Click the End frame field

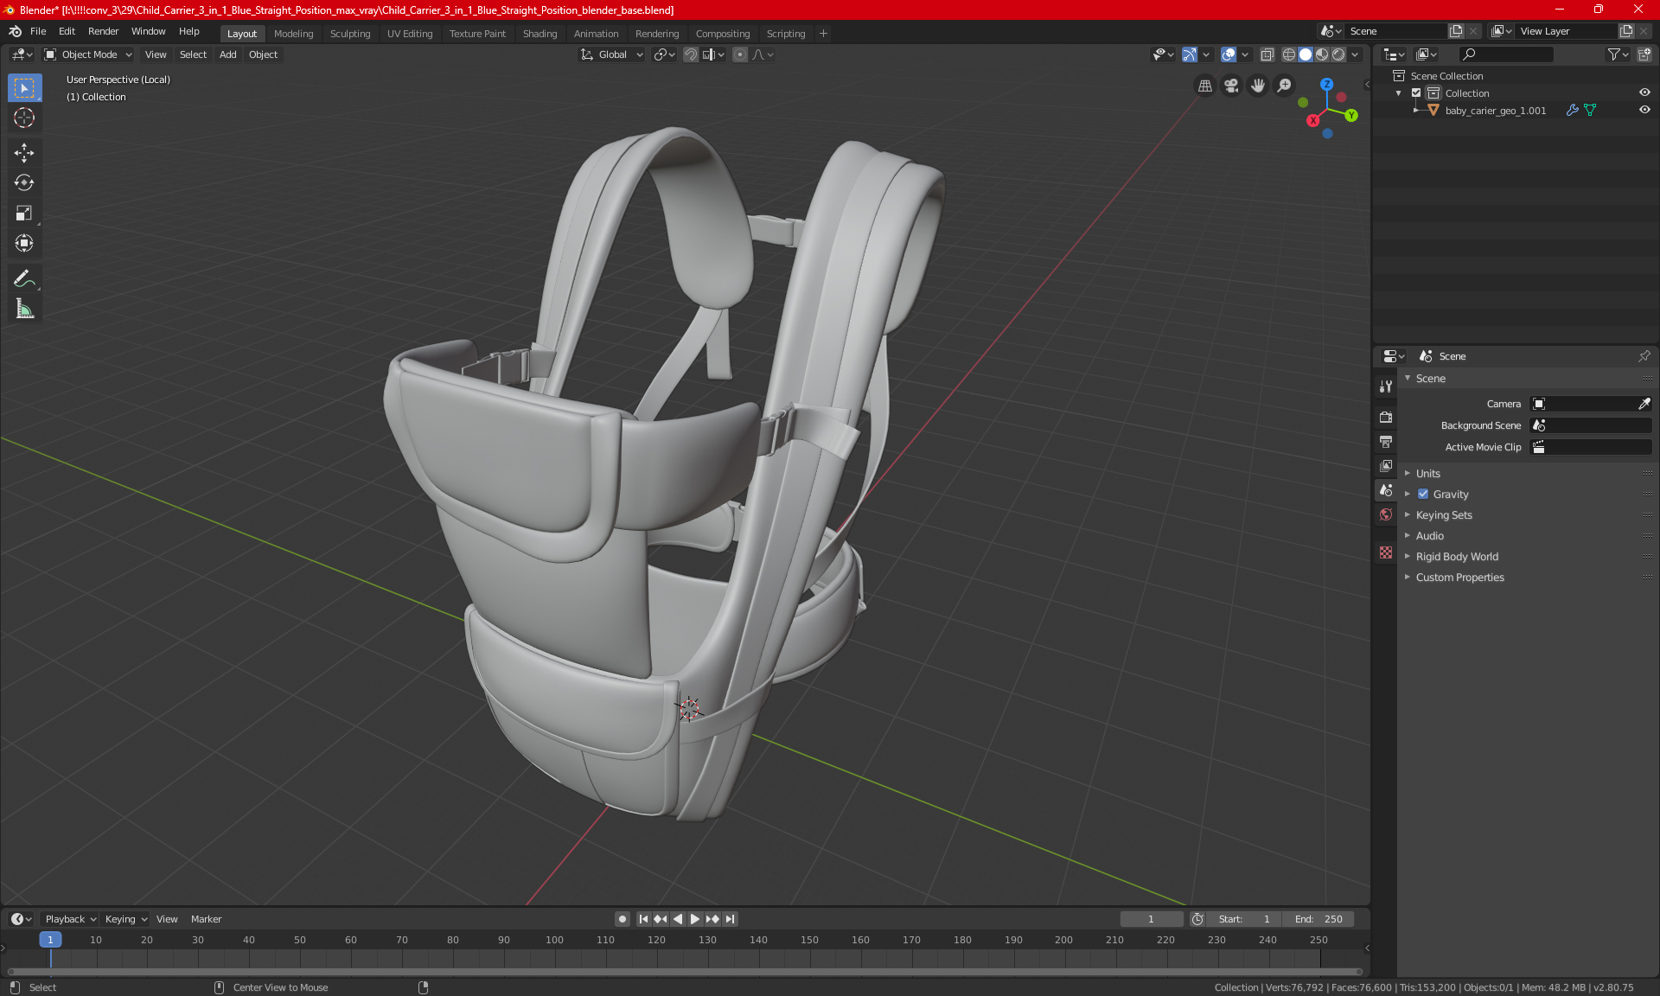click(1318, 919)
